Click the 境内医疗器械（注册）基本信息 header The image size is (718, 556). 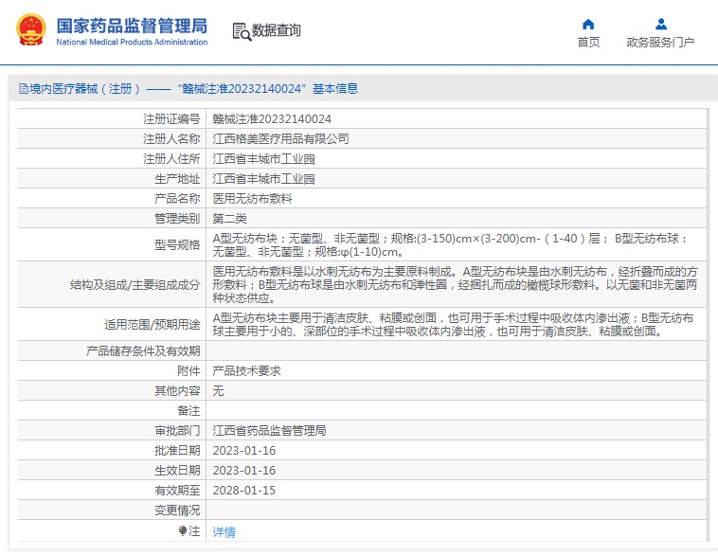[188, 88]
